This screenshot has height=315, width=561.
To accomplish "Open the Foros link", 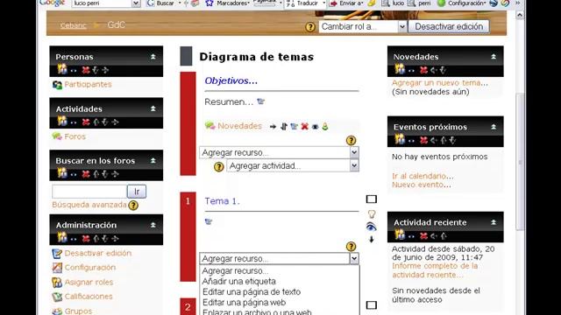I will pyautogui.click(x=75, y=136).
